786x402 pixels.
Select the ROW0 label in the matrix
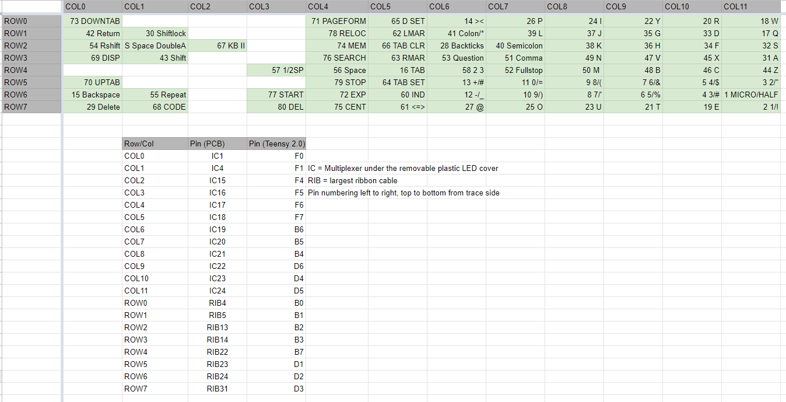point(31,21)
